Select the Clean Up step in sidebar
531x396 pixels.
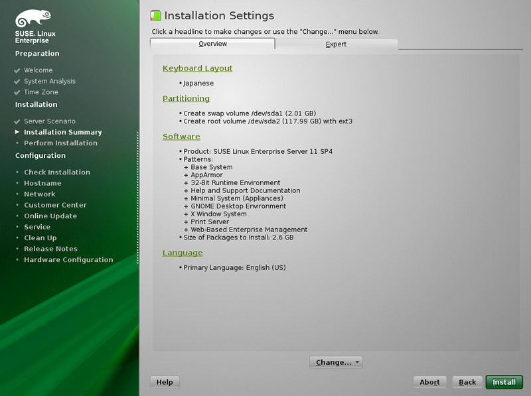pos(40,238)
